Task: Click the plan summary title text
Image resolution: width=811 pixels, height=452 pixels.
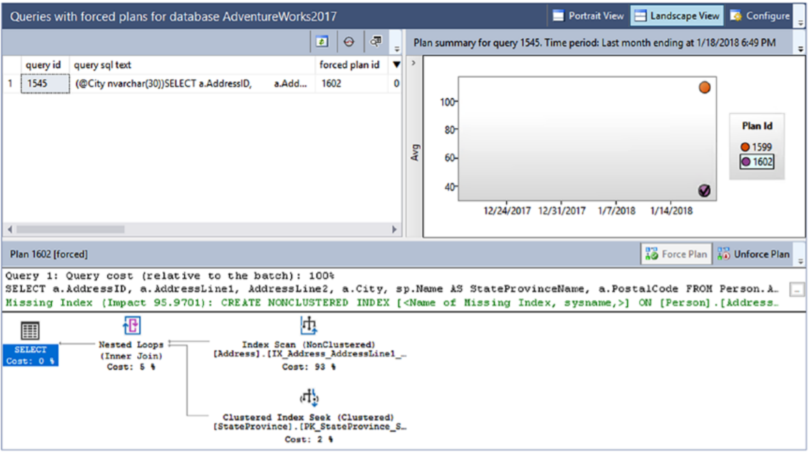Action: pyautogui.click(x=594, y=43)
